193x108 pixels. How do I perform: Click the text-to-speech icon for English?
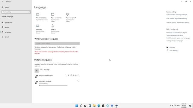pos(71,75)
